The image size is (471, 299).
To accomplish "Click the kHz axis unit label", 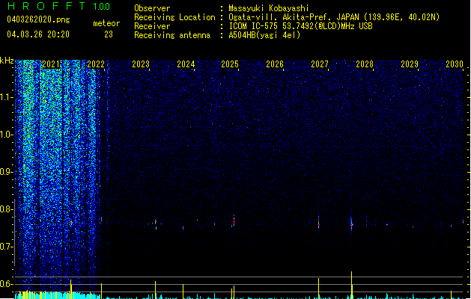I will 7,61.
